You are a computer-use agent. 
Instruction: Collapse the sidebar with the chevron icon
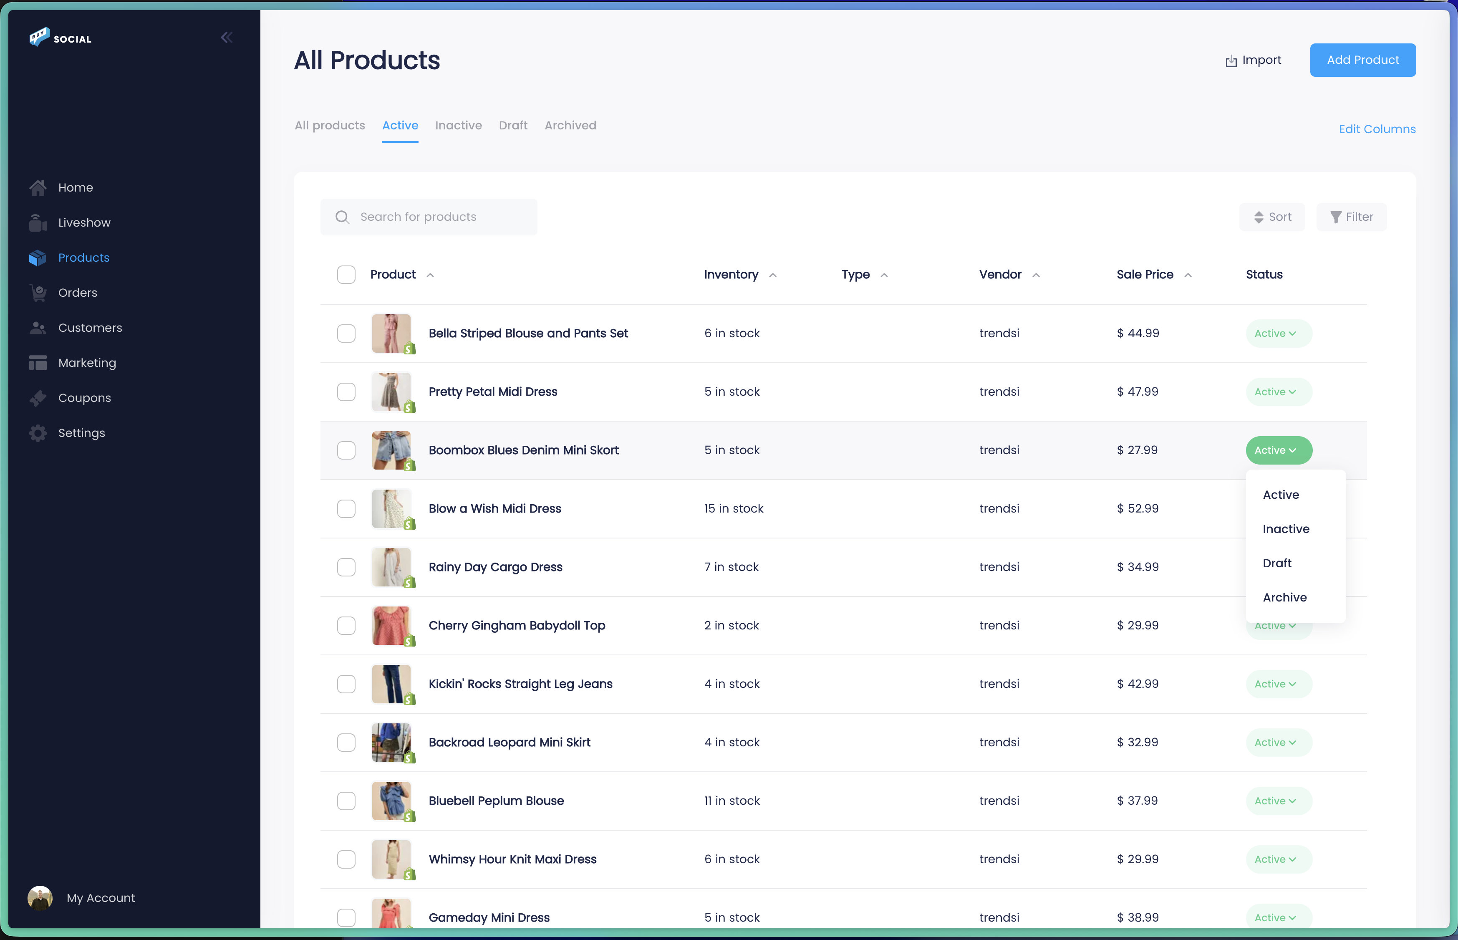click(x=226, y=37)
